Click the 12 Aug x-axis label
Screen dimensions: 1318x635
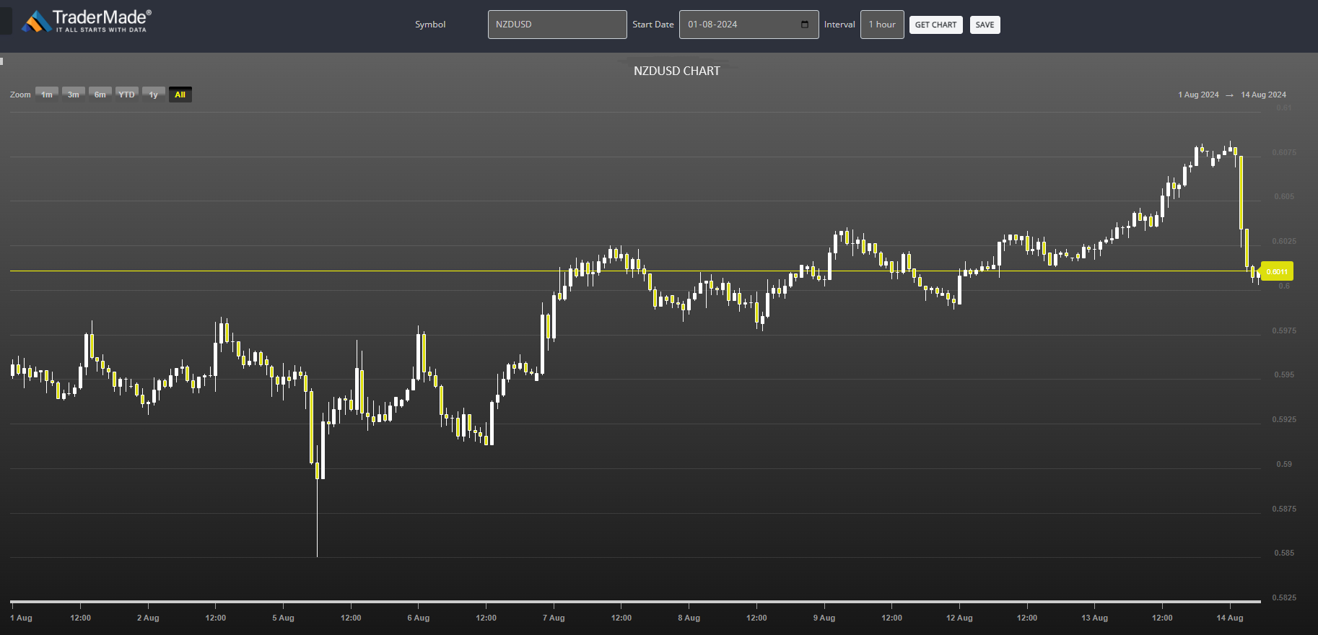[959, 618]
